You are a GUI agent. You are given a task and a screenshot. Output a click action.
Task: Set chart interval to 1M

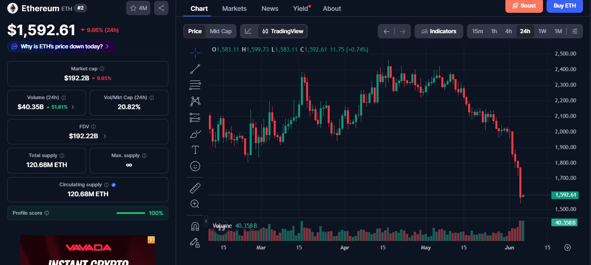(x=558, y=31)
